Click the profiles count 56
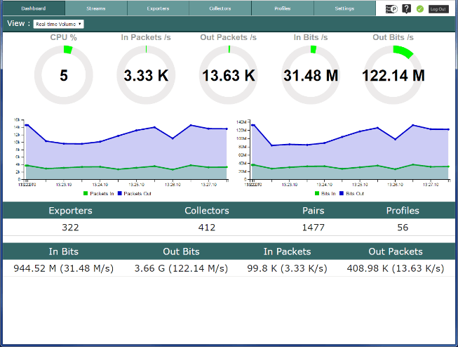 coord(403,228)
